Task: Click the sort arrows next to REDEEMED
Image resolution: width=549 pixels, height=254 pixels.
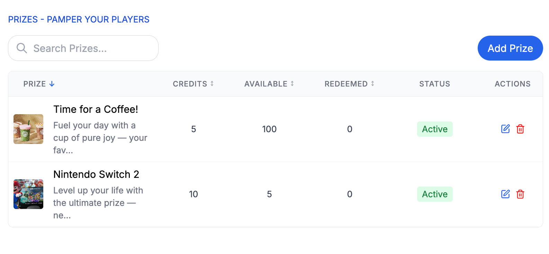Action: click(372, 83)
